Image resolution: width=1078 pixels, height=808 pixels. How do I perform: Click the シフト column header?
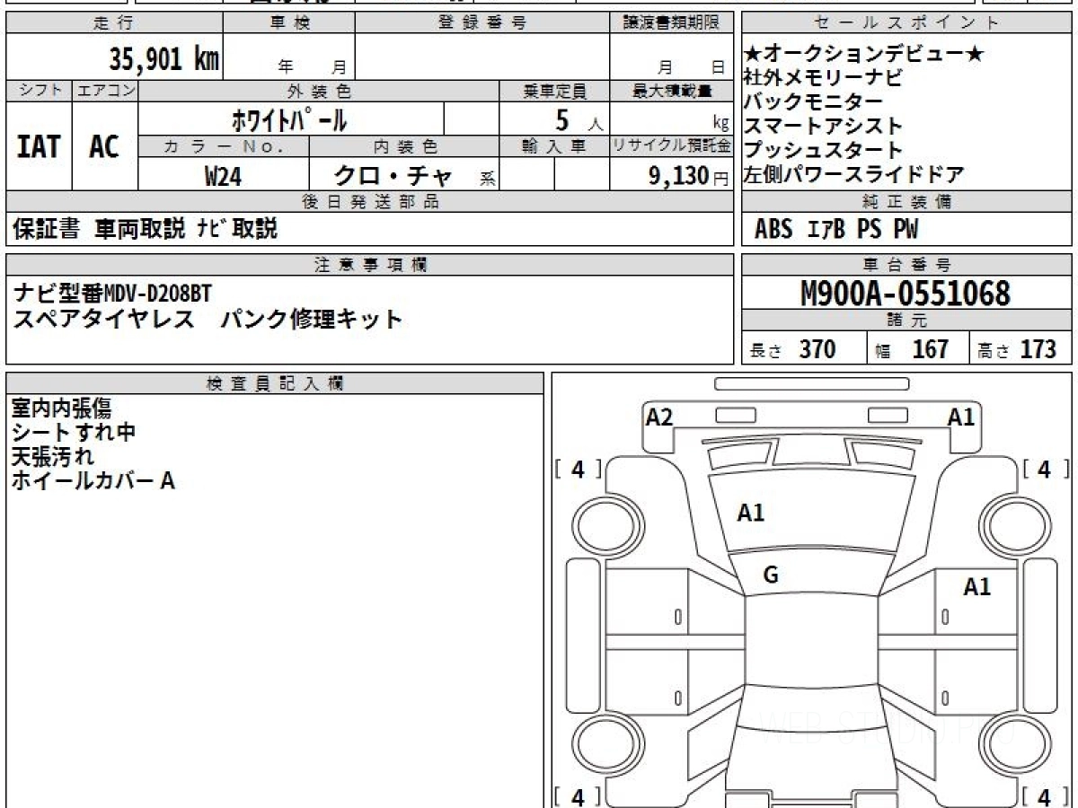[x=39, y=91]
